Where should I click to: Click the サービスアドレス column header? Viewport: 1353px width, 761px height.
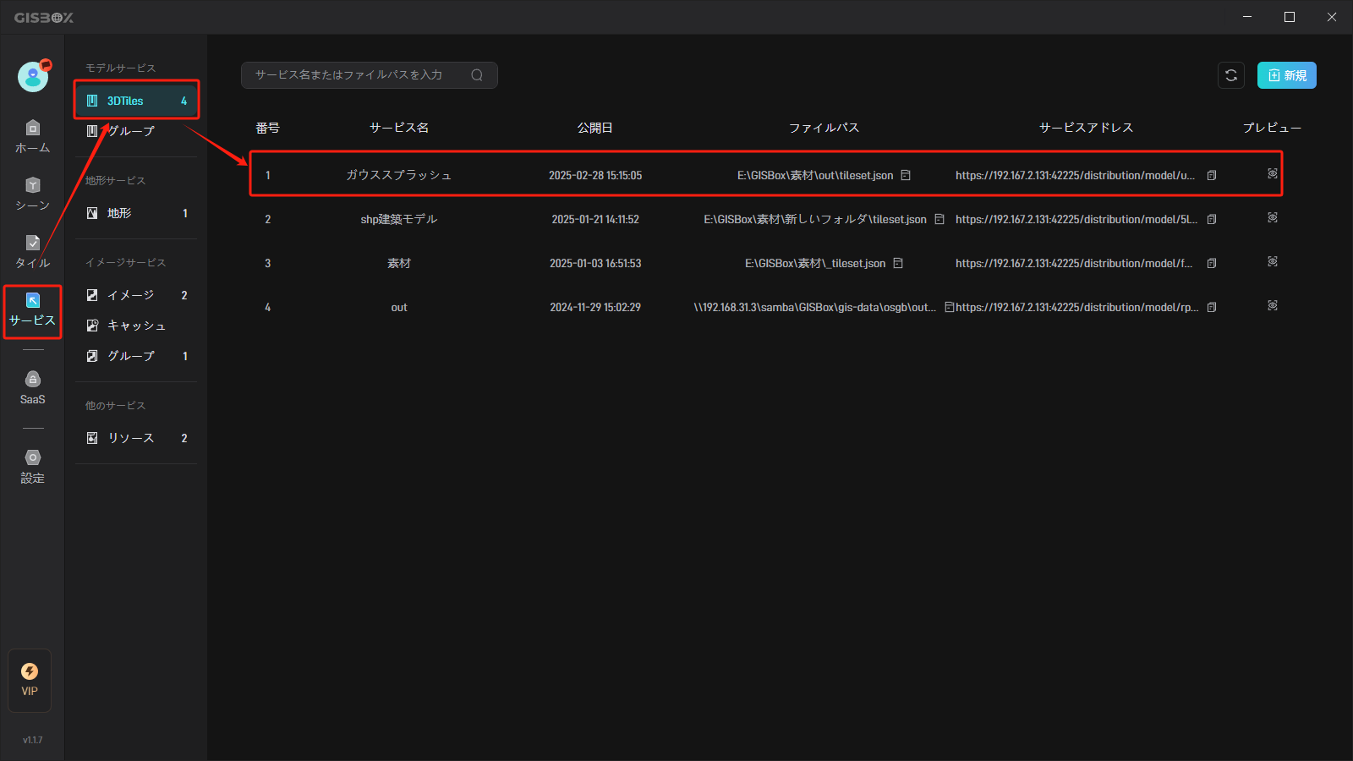1086,128
